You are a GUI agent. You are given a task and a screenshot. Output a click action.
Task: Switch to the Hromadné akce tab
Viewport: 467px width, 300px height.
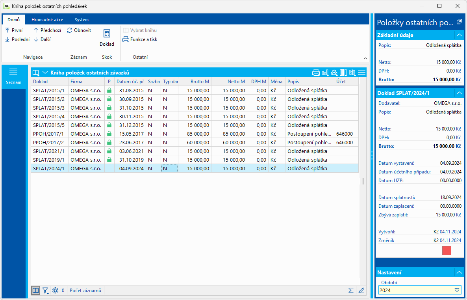point(47,20)
